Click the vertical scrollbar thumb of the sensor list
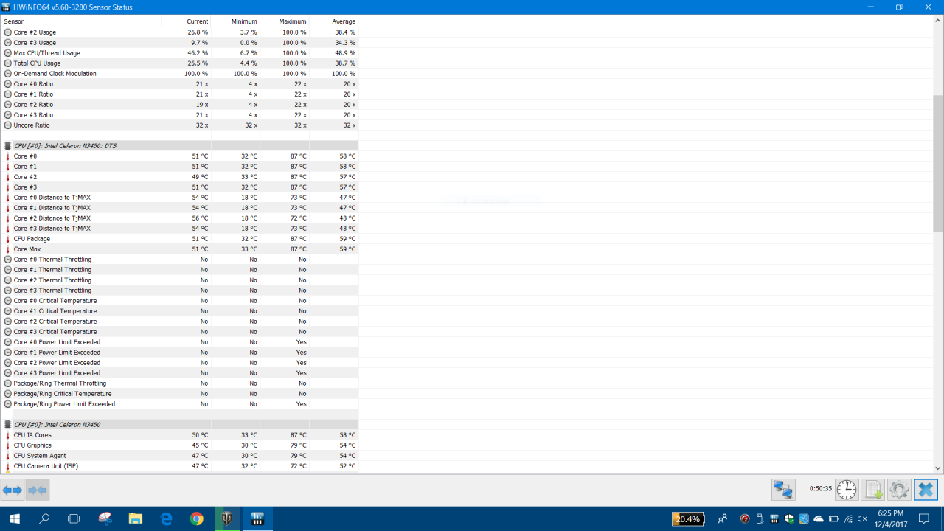Screen dimensions: 944x531 pyautogui.click(x=938, y=163)
